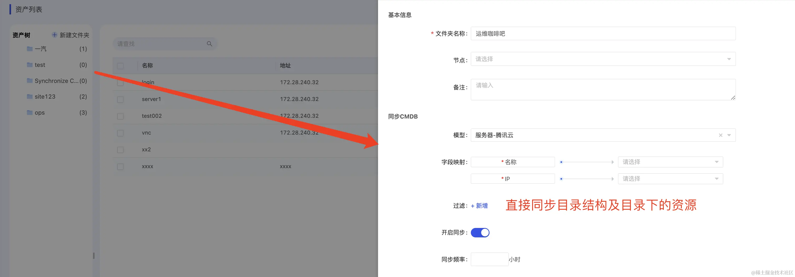The image size is (795, 277).
Task: Check the vnc row checkbox
Action: [x=120, y=133]
